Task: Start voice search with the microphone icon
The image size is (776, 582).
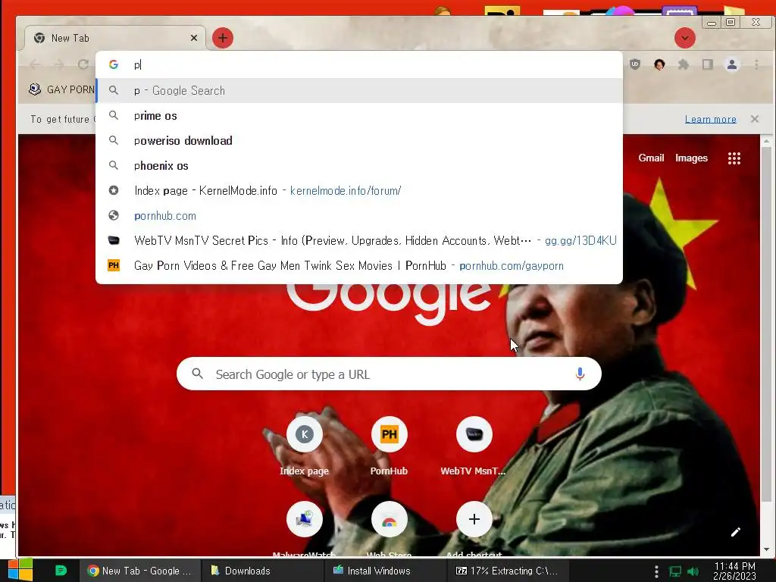Action: (x=580, y=374)
